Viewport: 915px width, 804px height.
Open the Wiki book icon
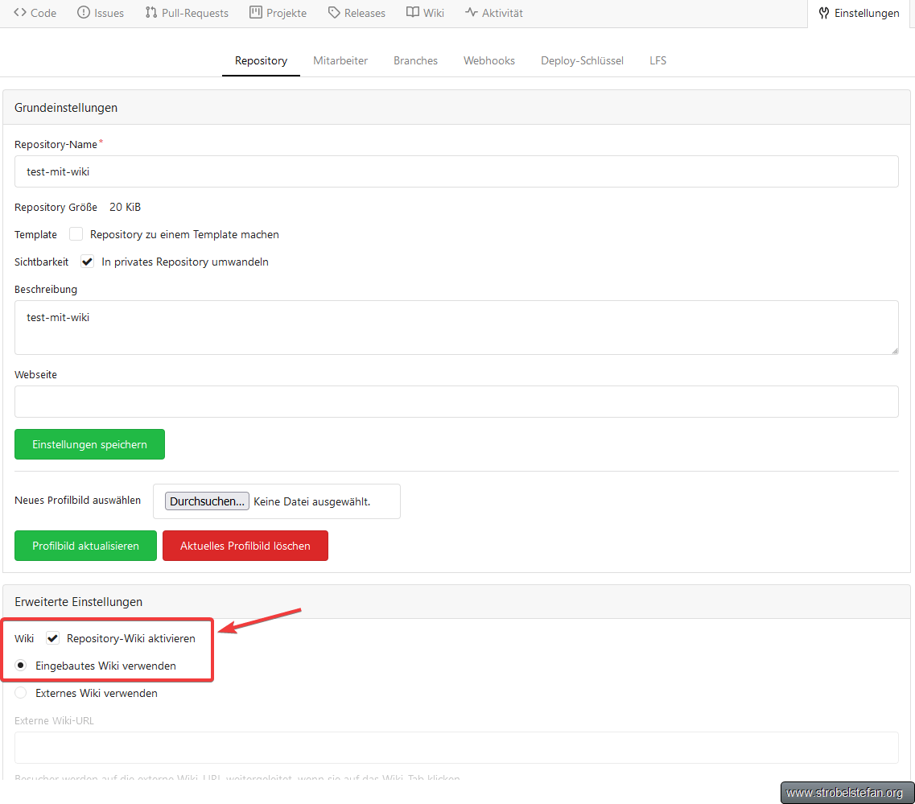click(x=413, y=13)
